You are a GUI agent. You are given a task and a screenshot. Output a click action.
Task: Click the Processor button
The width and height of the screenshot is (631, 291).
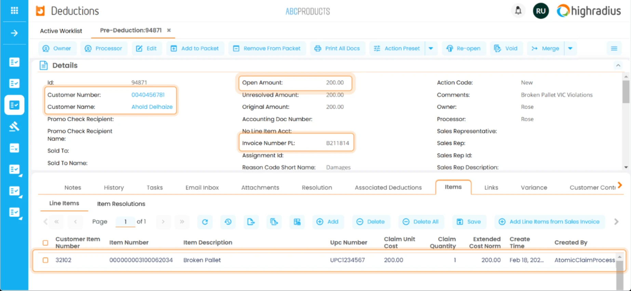pos(104,49)
